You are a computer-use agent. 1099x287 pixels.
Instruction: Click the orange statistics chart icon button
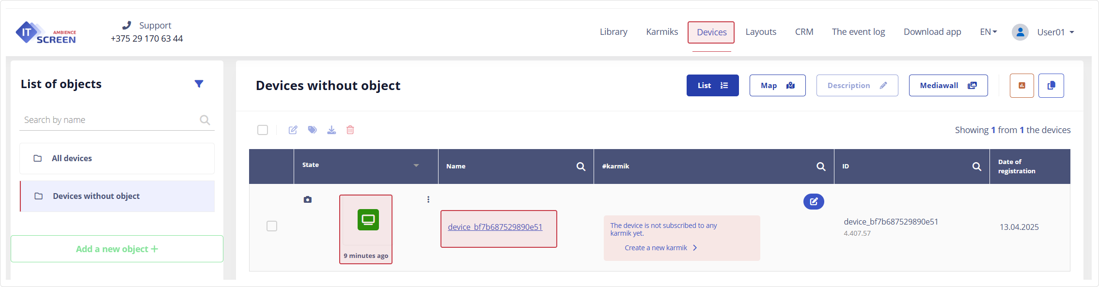tap(1021, 86)
